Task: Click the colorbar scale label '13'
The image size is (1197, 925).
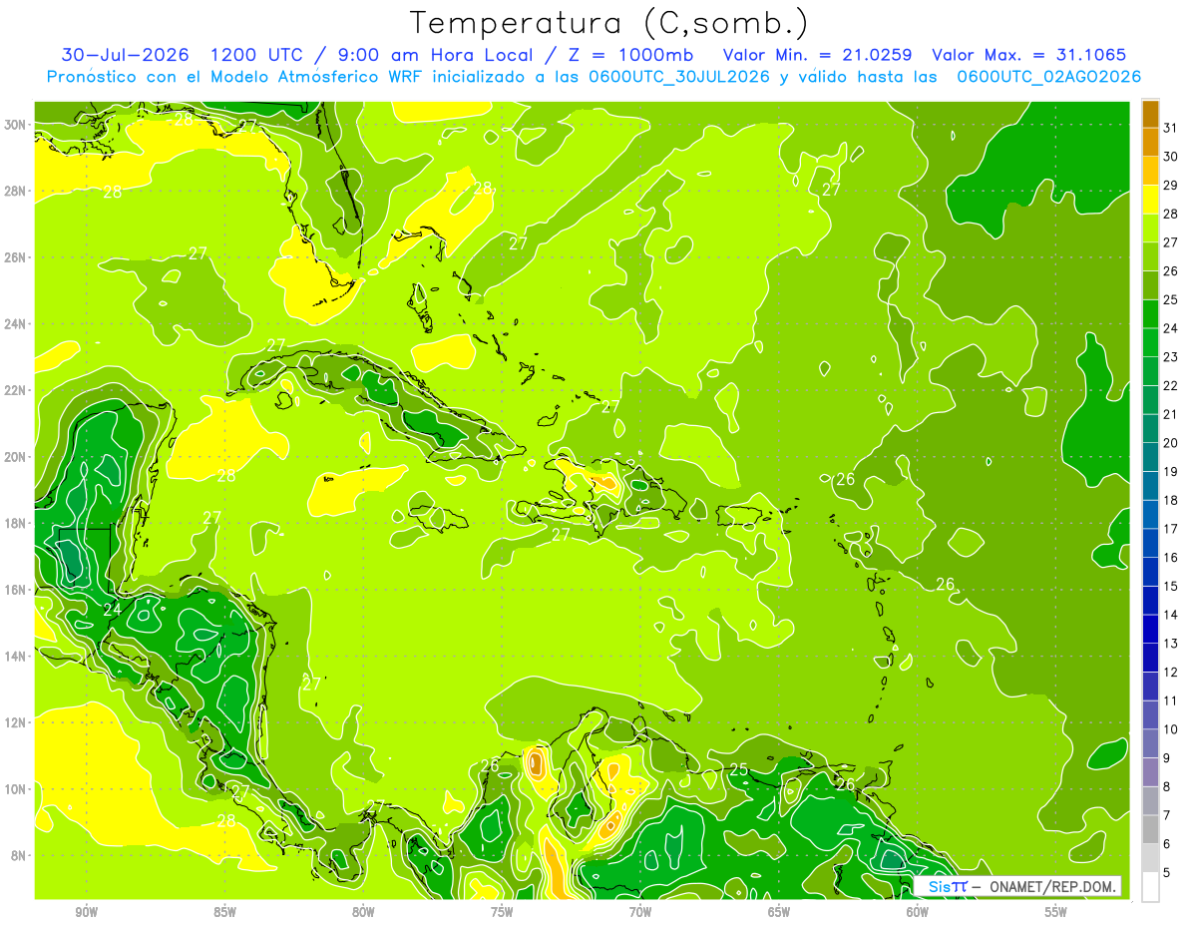Action: click(1171, 644)
